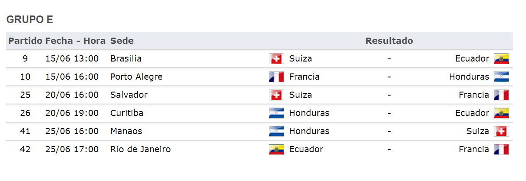Click France flag in match 42 row
Screen dimensions: 526x181
tap(501, 149)
